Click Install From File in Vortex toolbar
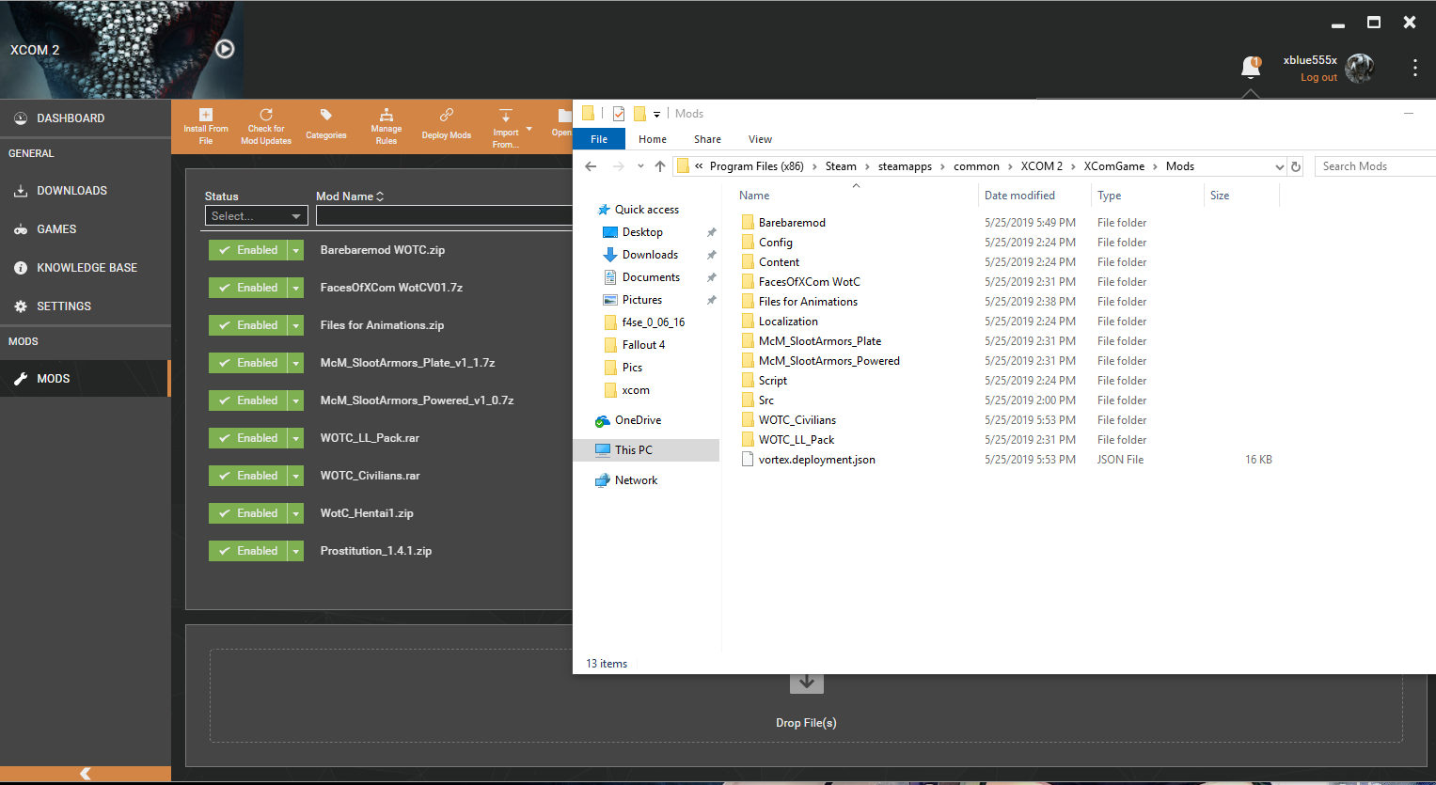This screenshot has width=1436, height=785. pyautogui.click(x=206, y=127)
